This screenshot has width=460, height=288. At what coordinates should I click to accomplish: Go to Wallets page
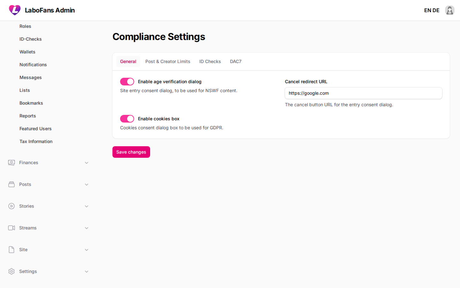click(27, 52)
